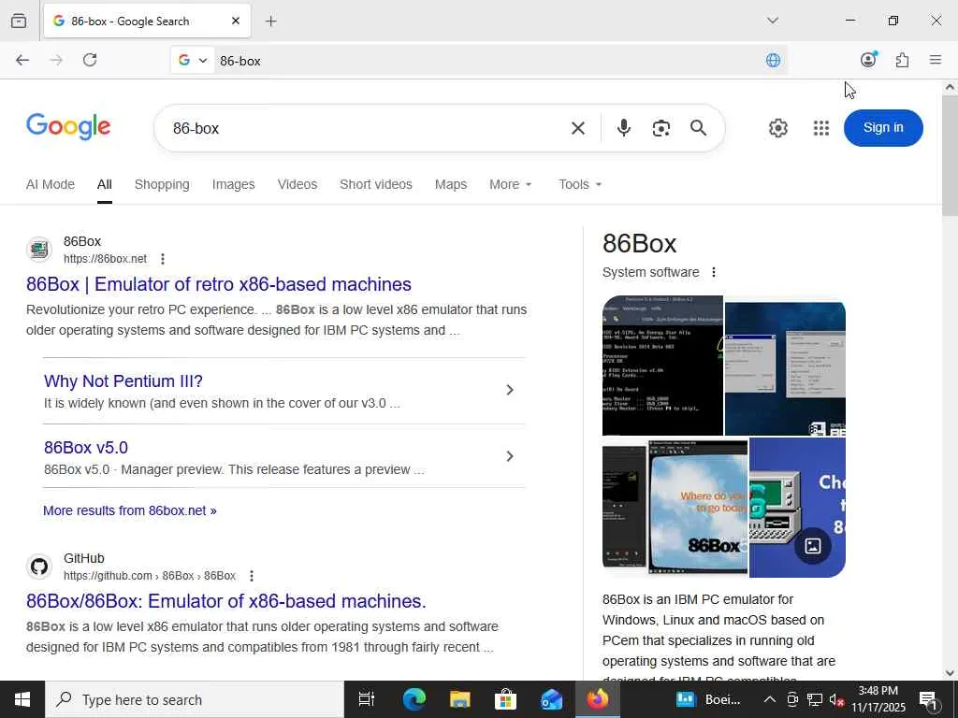Screen dimensions: 958x718
Task: Expand the Tools dropdown
Action: point(580,184)
